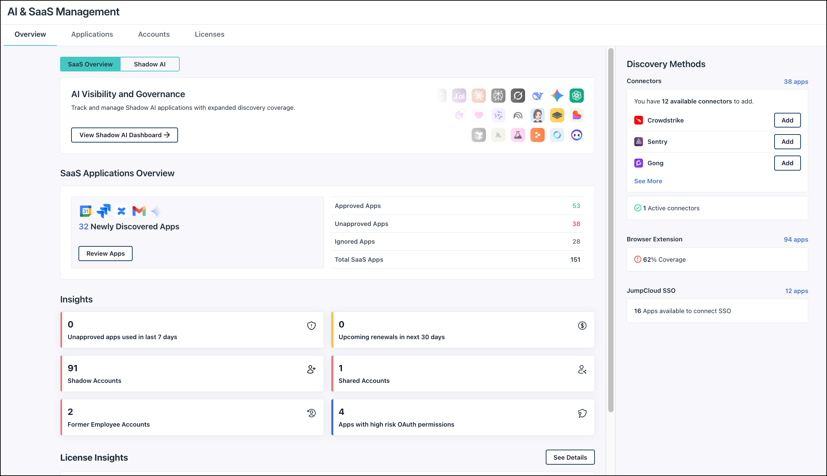Open the 94 apps Browser Extension link
Image resolution: width=827 pixels, height=476 pixels.
(x=796, y=239)
